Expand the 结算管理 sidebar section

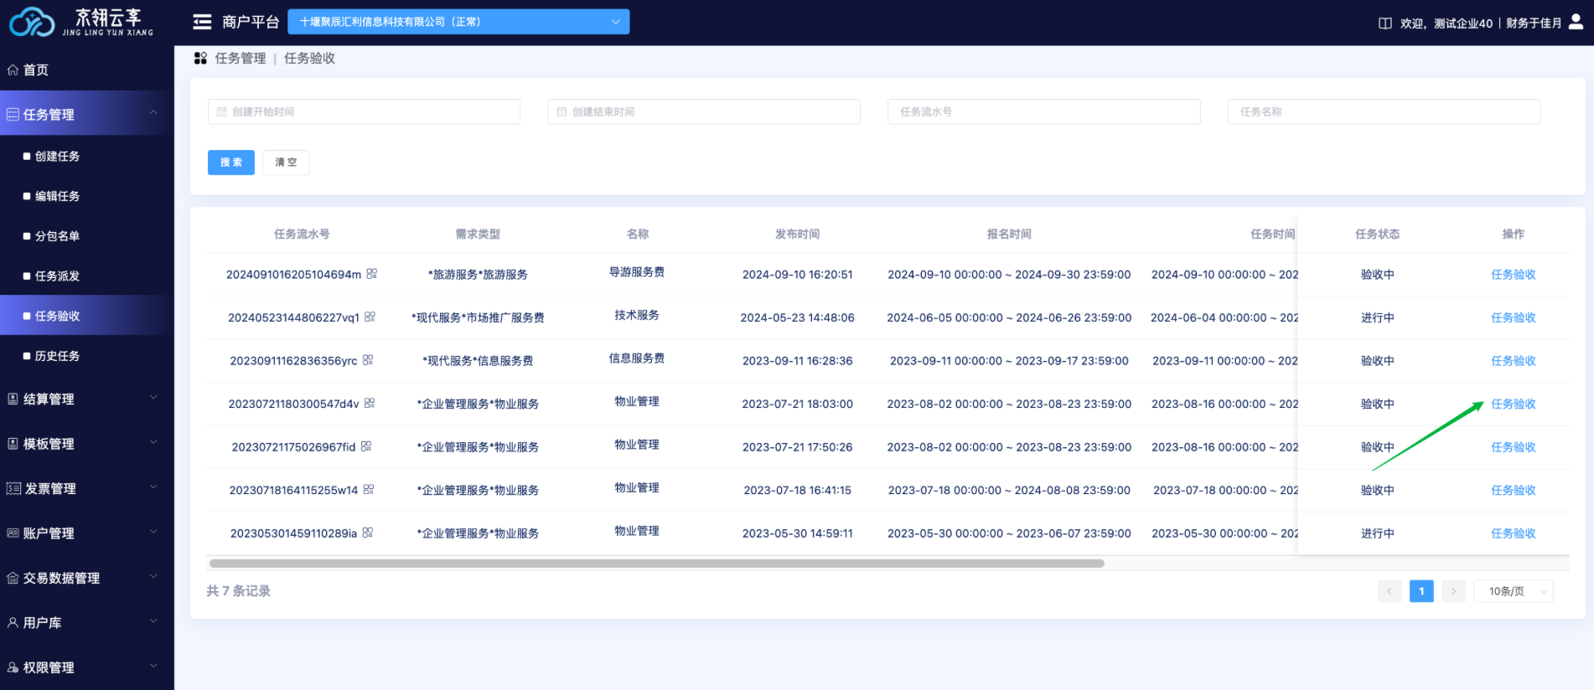[84, 399]
